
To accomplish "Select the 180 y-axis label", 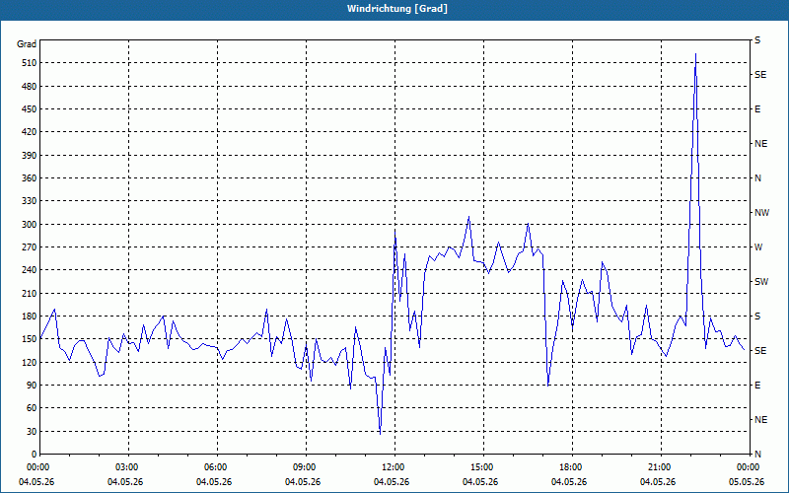I will [x=29, y=316].
